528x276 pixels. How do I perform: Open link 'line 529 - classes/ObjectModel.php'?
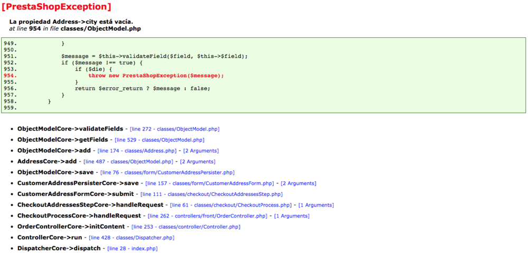[159, 140]
